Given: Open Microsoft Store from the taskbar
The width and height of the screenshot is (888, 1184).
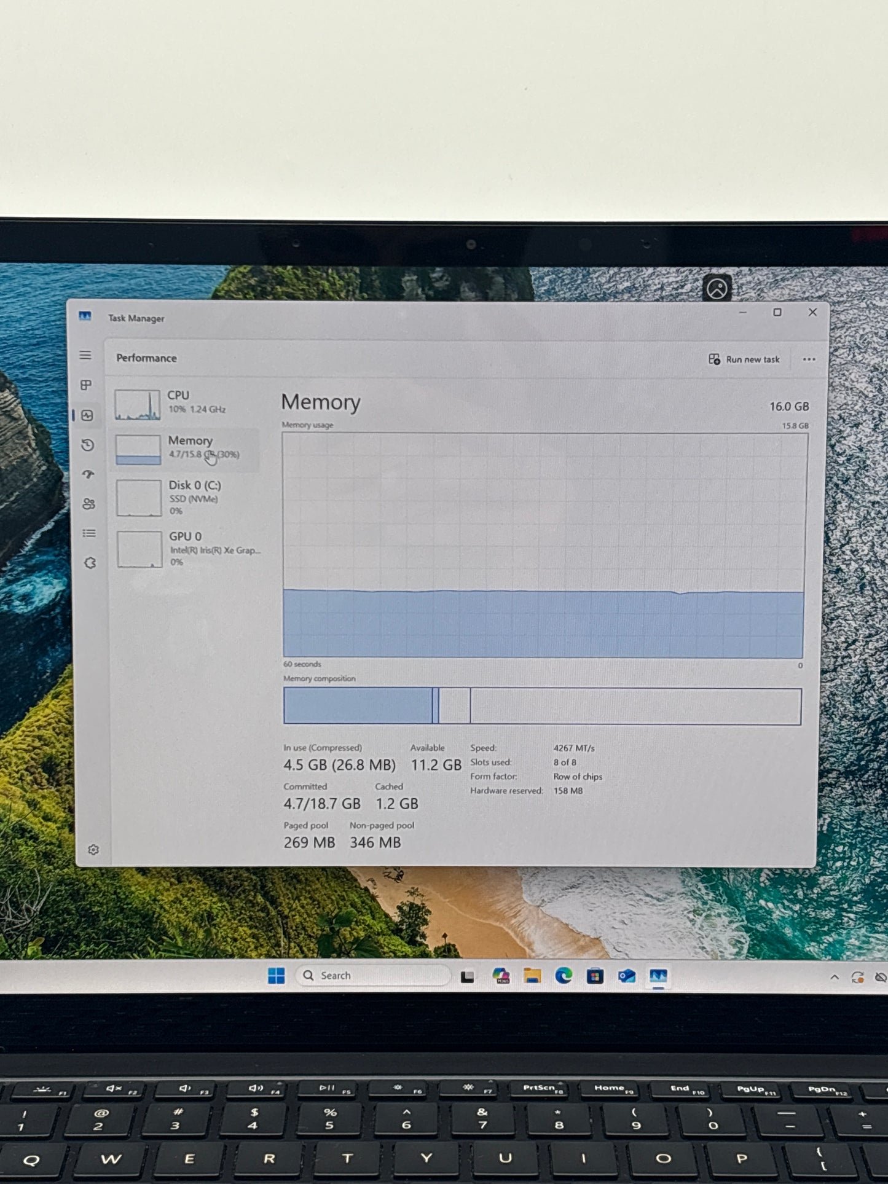Looking at the screenshot, I should pos(595,976).
